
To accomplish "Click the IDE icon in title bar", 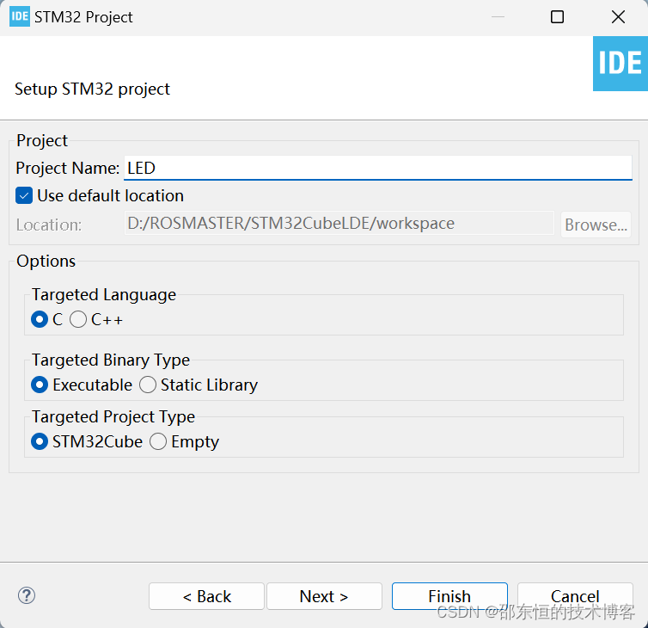I will click(x=20, y=16).
